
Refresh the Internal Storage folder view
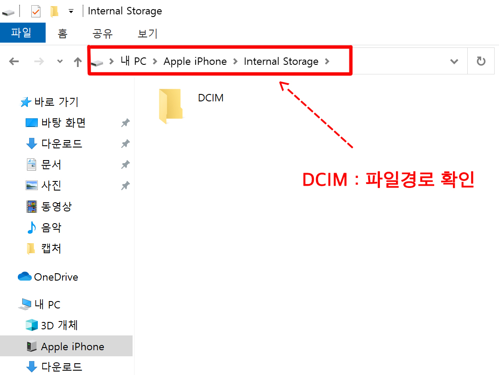click(481, 61)
